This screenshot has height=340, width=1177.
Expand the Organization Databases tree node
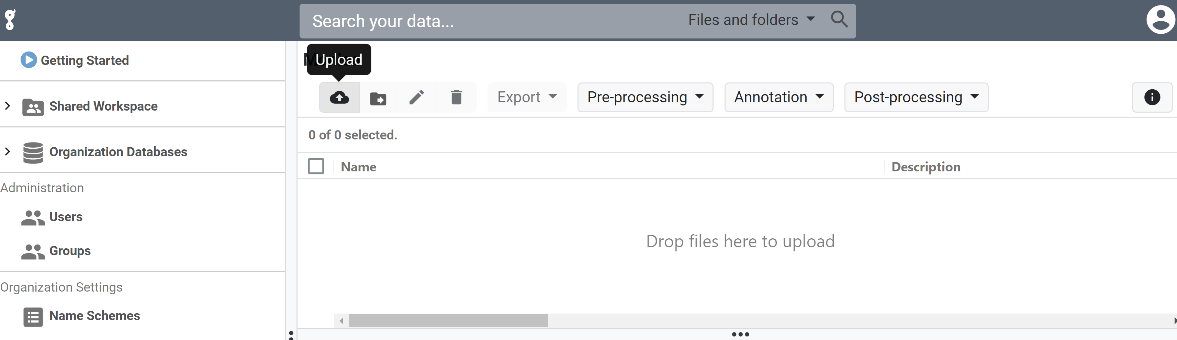coord(8,152)
